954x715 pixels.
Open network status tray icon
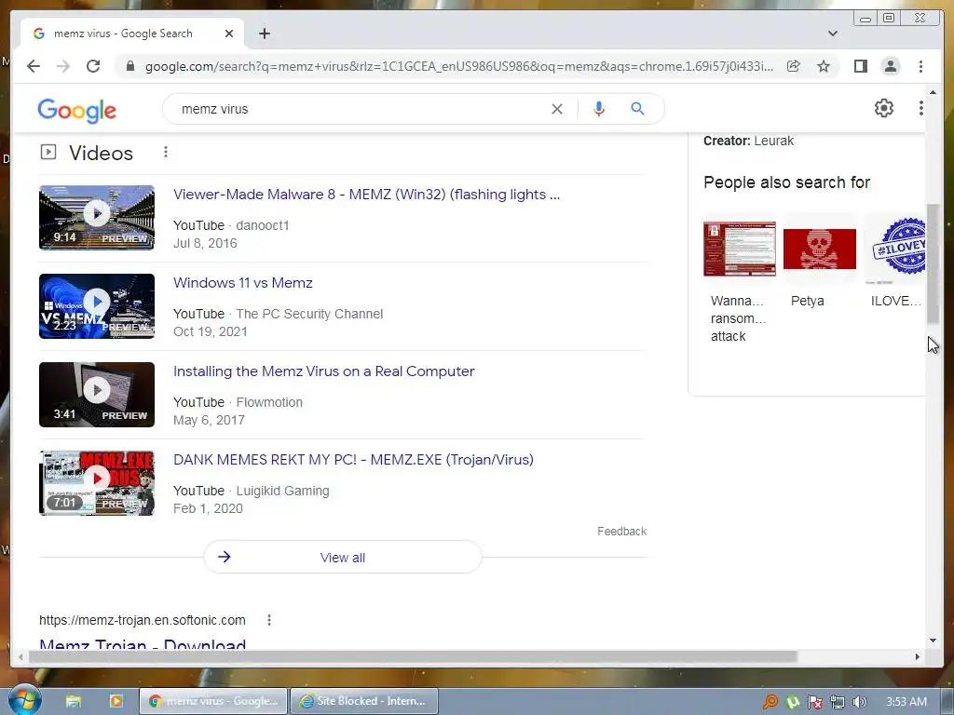pos(838,702)
